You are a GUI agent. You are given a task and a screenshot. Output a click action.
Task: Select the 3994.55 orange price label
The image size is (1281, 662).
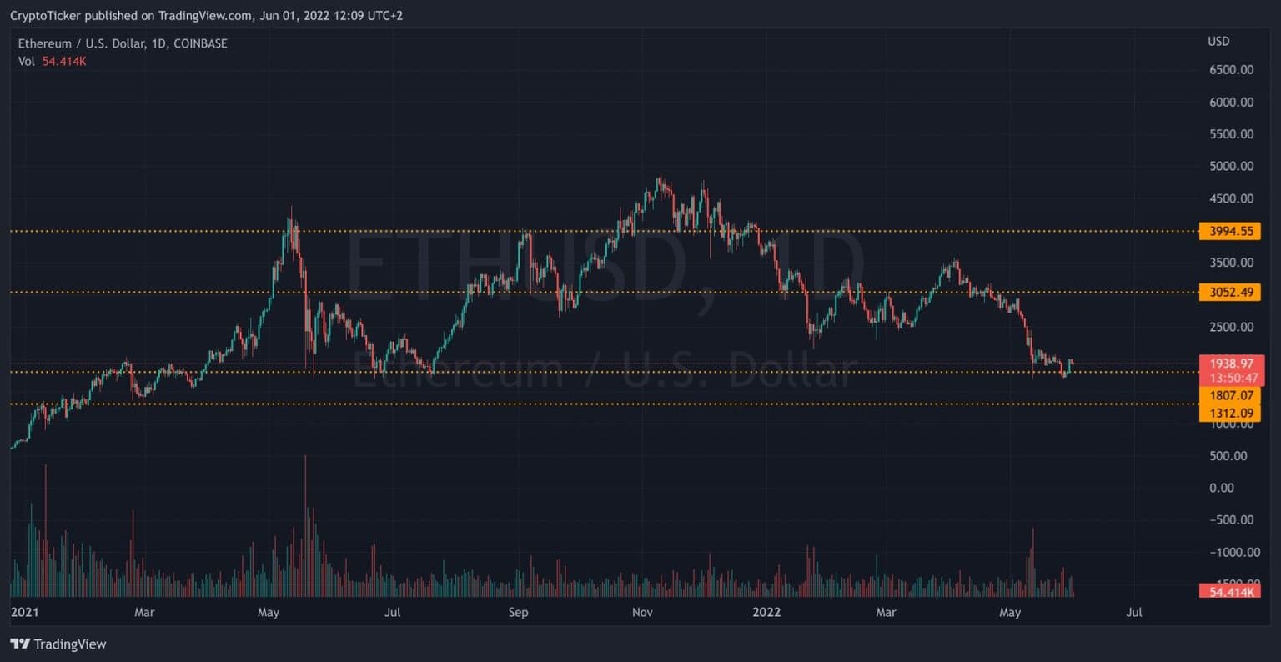pyautogui.click(x=1230, y=231)
